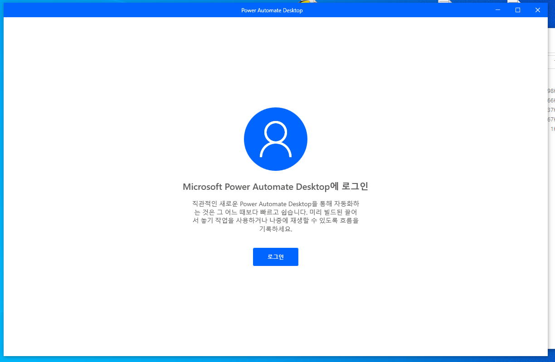Click the blue 로그인 sign-in button
The image size is (555, 362).
point(275,257)
